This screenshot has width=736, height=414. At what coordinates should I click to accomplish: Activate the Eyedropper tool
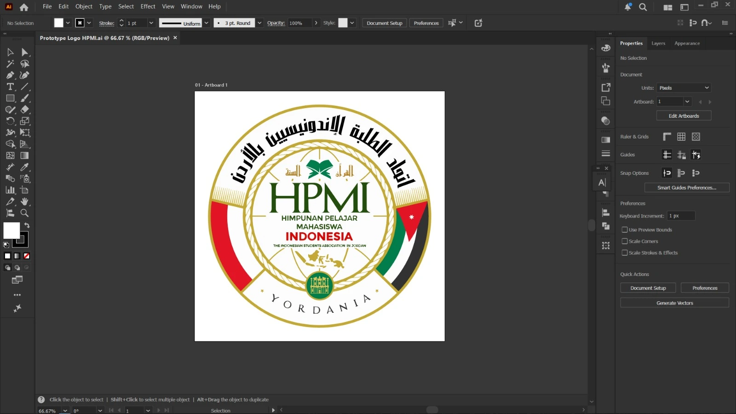25,167
